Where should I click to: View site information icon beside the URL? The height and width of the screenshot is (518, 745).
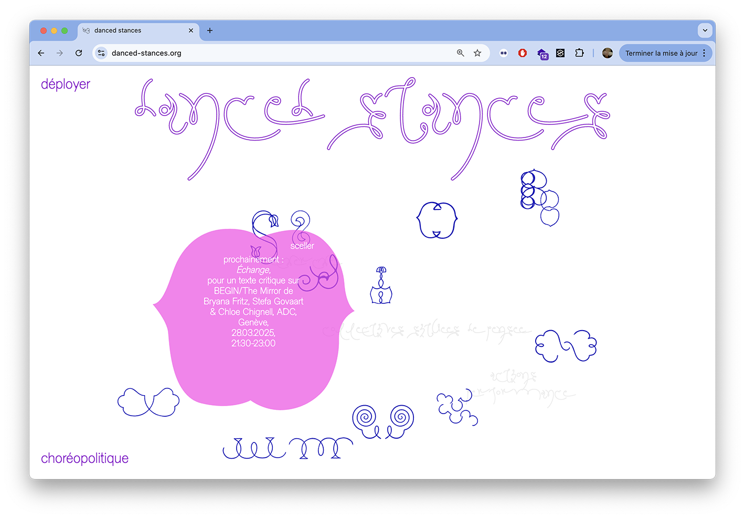(101, 53)
